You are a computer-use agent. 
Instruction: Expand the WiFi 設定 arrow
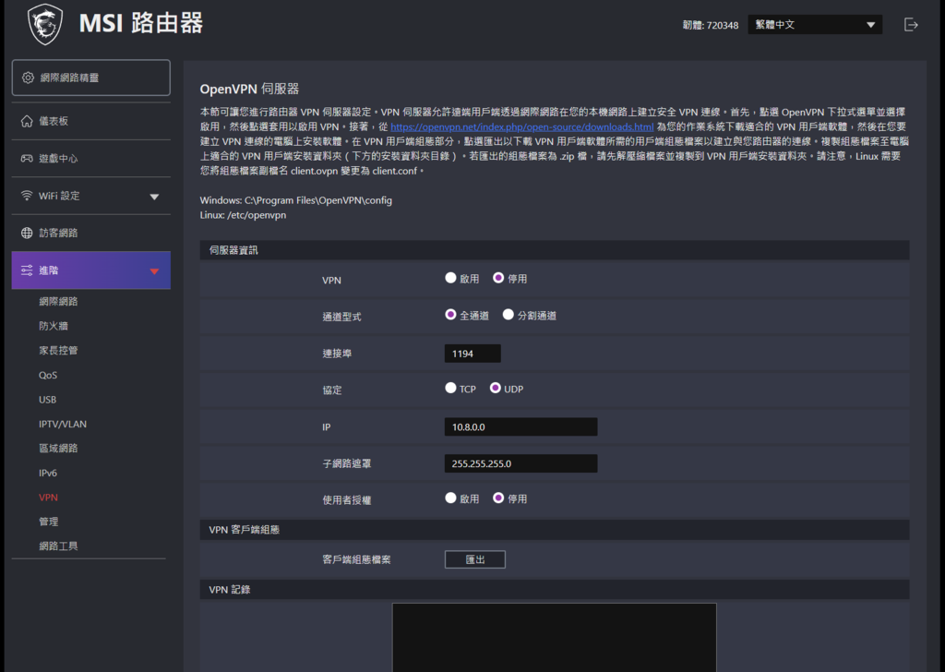pos(154,197)
